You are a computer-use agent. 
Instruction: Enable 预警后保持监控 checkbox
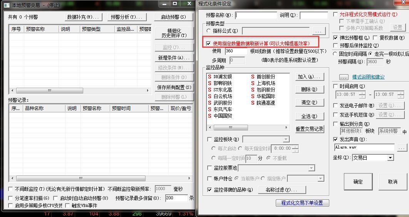(x=335, y=45)
